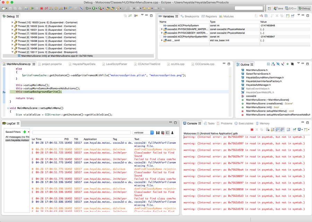Open the Debug view menu triangle
This screenshot has height=222, width=312.
[142, 15]
